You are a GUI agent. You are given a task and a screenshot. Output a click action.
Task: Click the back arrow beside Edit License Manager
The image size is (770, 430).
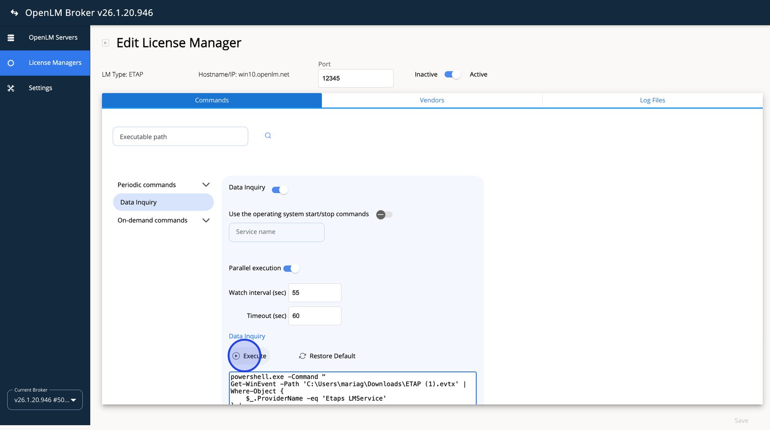[105, 43]
